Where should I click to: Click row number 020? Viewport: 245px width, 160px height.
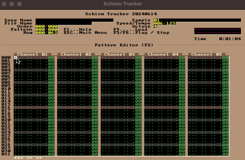6,120
